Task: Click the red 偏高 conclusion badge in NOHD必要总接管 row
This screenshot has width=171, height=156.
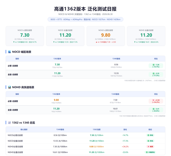Action: pos(150,146)
